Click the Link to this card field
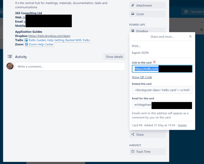The height and width of the screenshot is (164, 204). [162, 69]
